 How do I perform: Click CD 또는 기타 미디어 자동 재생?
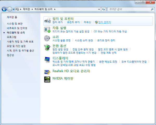tap(110, 31)
